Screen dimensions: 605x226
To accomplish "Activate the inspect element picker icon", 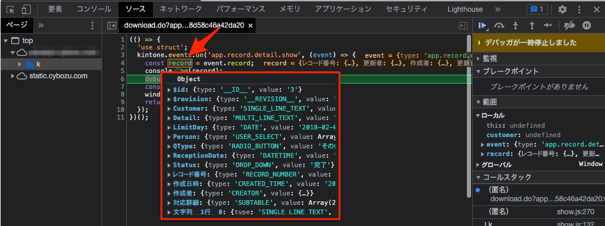I will pyautogui.click(x=11, y=9).
